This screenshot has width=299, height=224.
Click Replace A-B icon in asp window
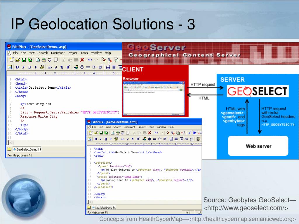point(110,60)
